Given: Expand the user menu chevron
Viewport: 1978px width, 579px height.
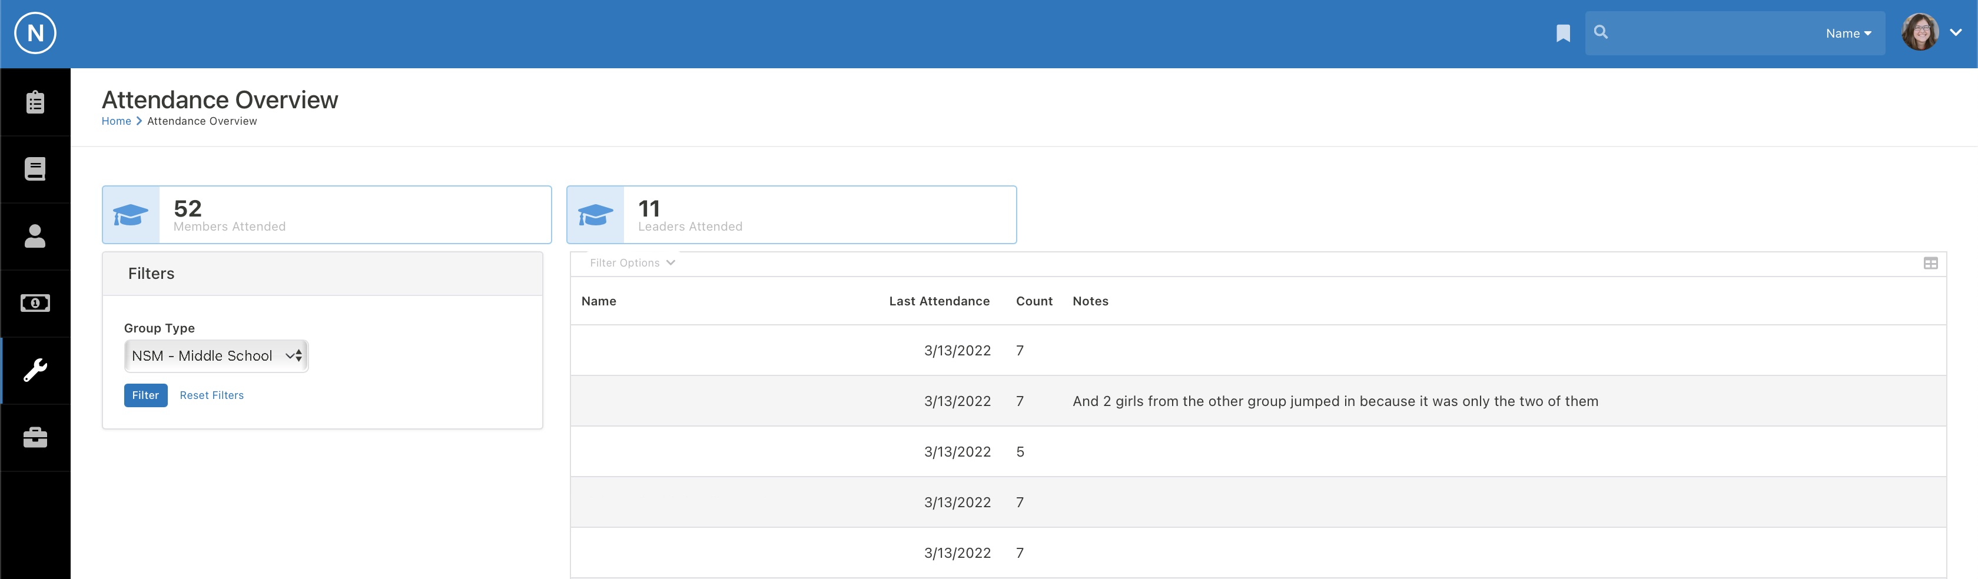Looking at the screenshot, I should (x=1956, y=32).
